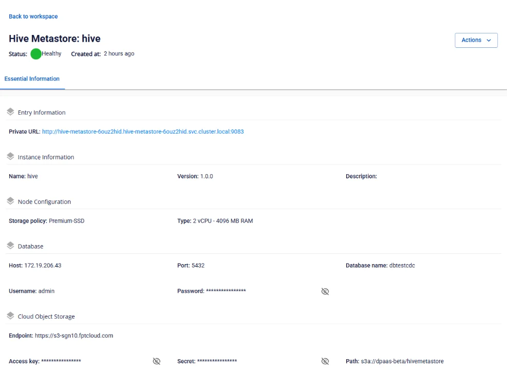Click the Instance Information section title
The height and width of the screenshot is (390, 507).
pos(46,157)
